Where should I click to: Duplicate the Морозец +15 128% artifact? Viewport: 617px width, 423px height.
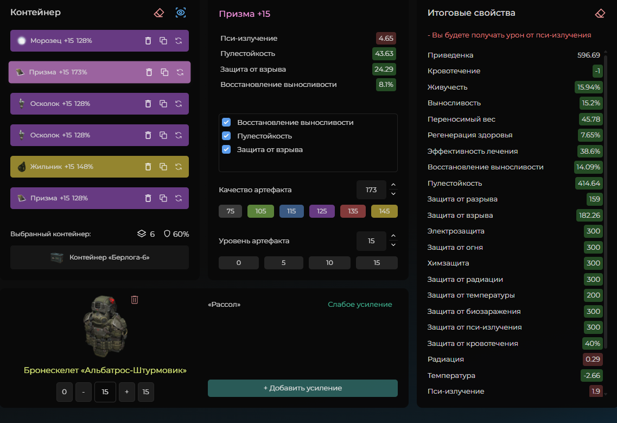[163, 41]
